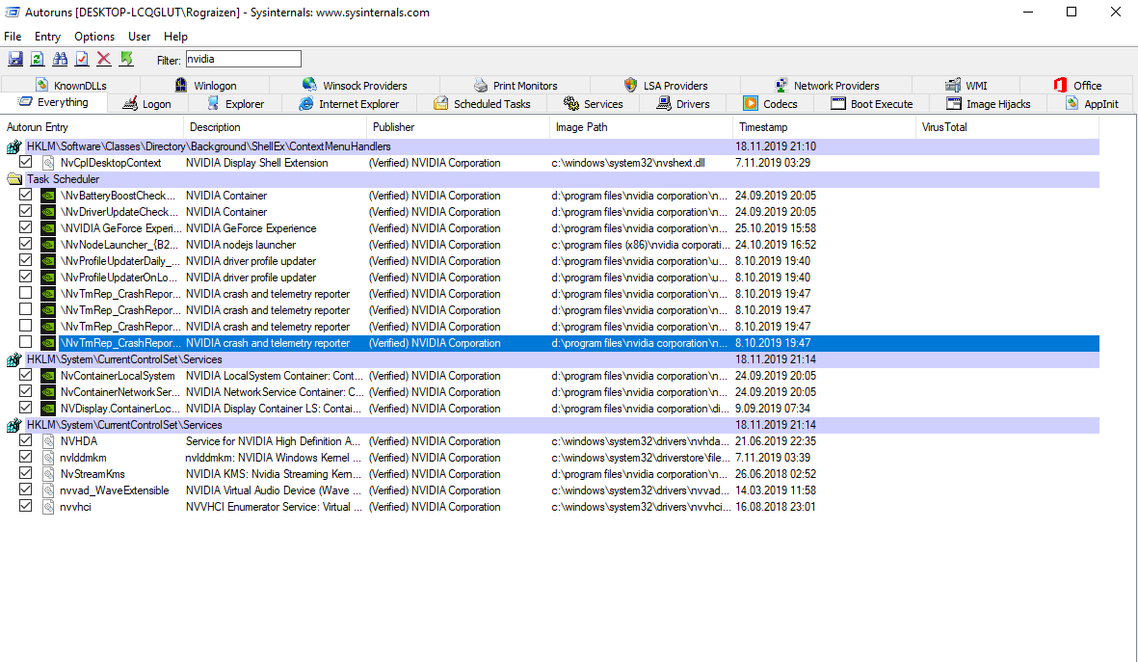The width and height of the screenshot is (1138, 662).
Task: Click the NVIDIA icon beside NVIDIA GeForce Experi entry
Action: [x=48, y=228]
